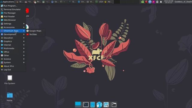The width and height of the screenshot is (192, 108).
Task: Switch to the '*U...' taskbar window
Action: click(28, 2)
